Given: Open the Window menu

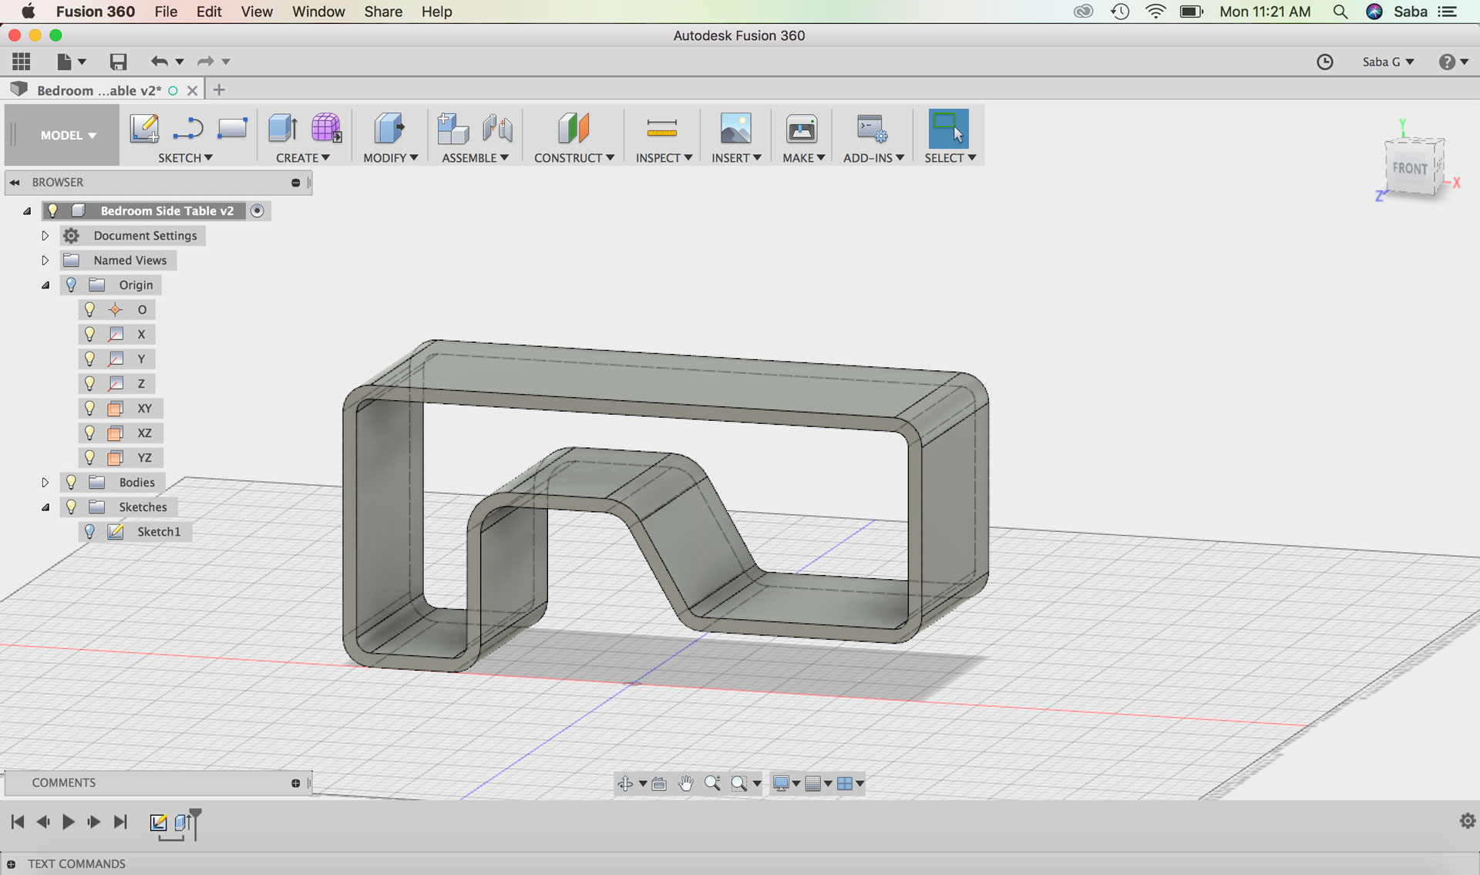Looking at the screenshot, I should (x=318, y=12).
